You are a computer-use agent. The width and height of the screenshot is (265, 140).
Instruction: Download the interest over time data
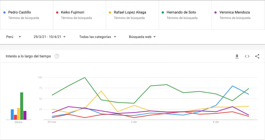[237, 56]
